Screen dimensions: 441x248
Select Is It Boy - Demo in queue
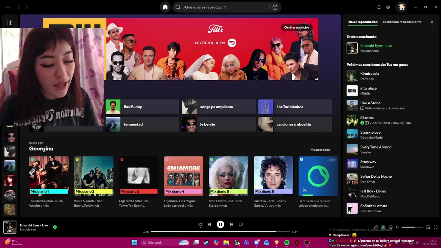coord(391,194)
